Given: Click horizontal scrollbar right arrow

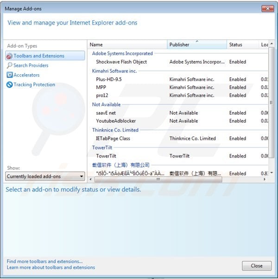Looking at the screenshot, I should point(265,179).
